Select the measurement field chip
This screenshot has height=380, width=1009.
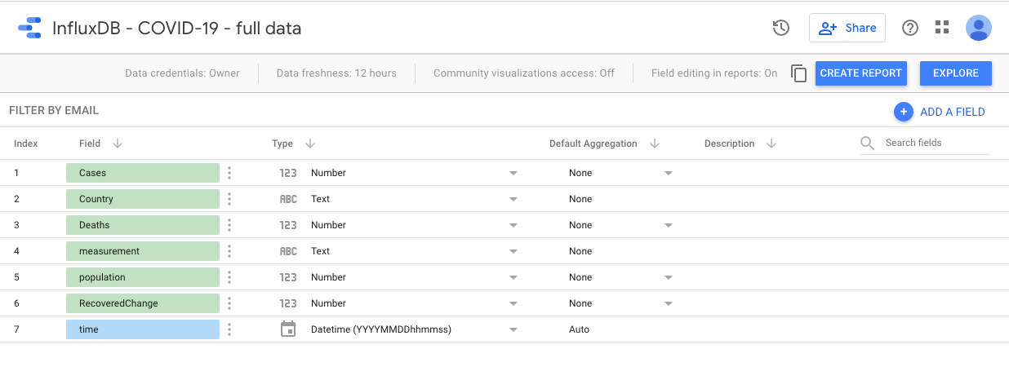point(143,251)
